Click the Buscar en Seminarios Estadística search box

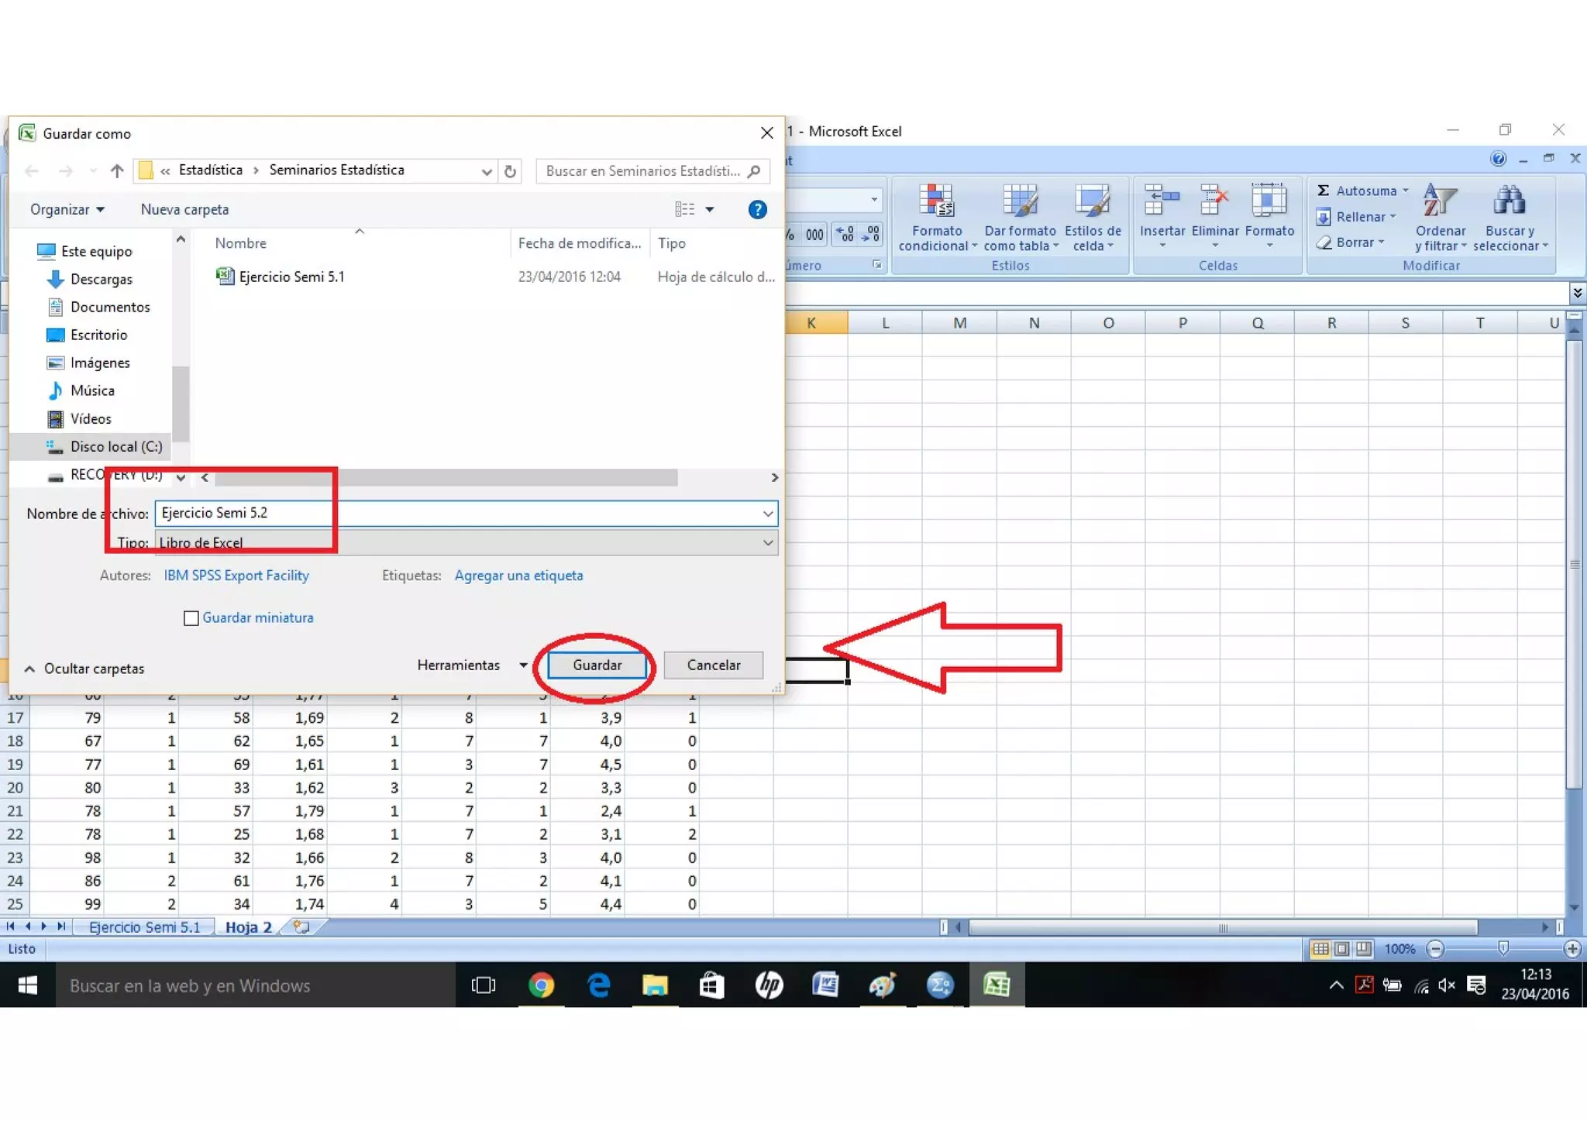(x=652, y=171)
